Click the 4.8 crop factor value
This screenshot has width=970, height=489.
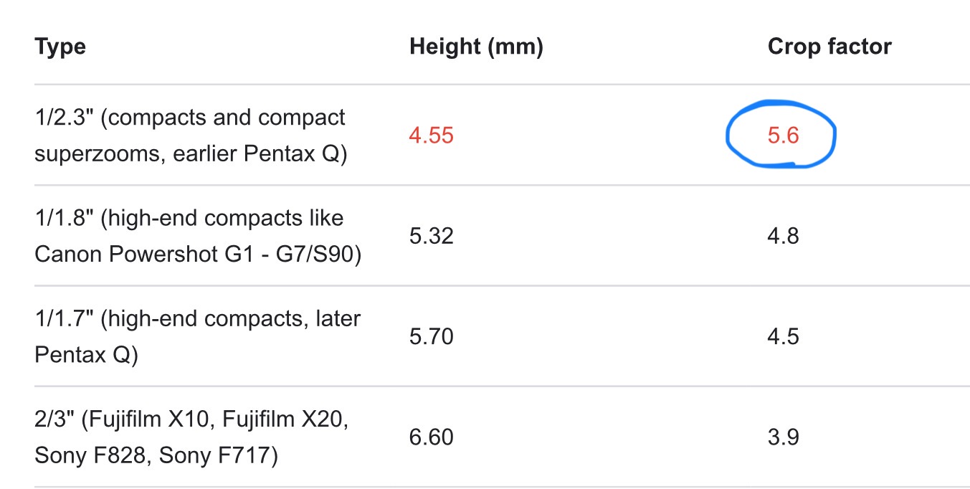pos(783,236)
